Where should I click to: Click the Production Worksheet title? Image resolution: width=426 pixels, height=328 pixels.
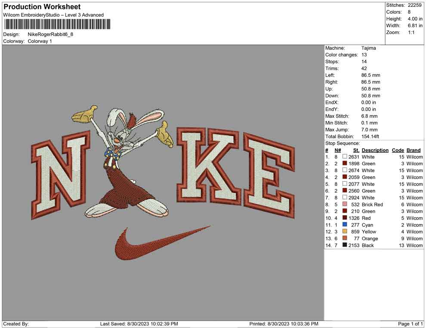click(x=42, y=7)
